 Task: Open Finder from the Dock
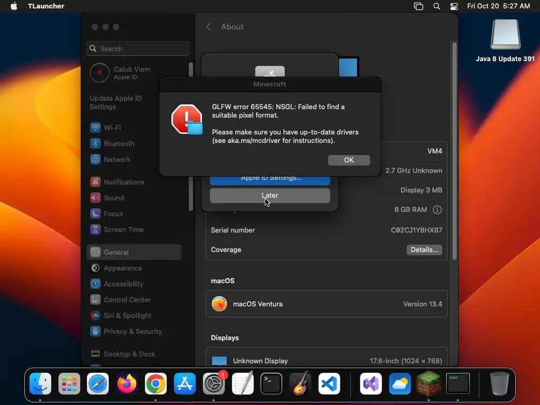pos(40,383)
